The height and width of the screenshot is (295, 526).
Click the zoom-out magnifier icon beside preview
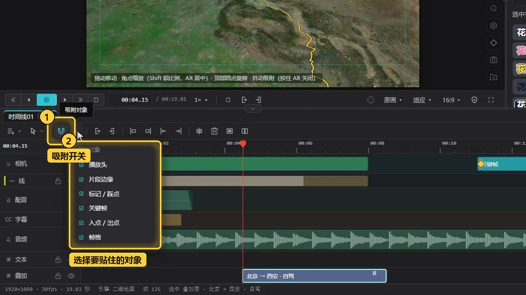pyautogui.click(x=494, y=8)
